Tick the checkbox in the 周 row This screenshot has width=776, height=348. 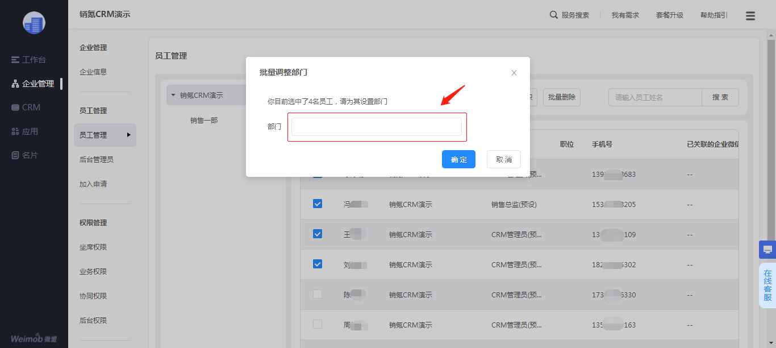pyautogui.click(x=318, y=324)
